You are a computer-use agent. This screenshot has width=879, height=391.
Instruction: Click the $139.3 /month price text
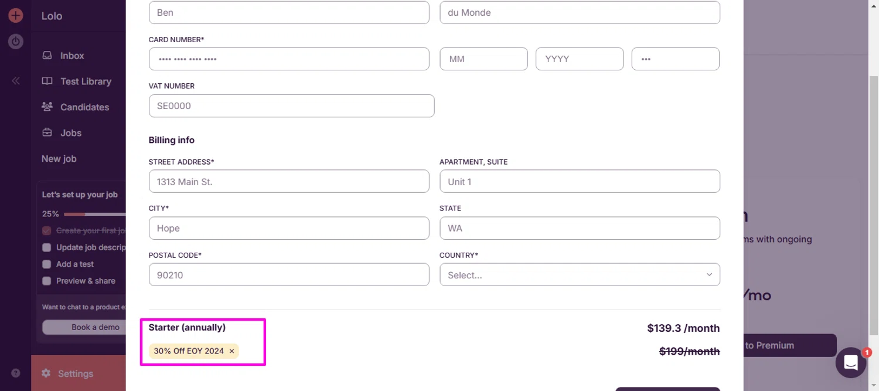[683, 328]
